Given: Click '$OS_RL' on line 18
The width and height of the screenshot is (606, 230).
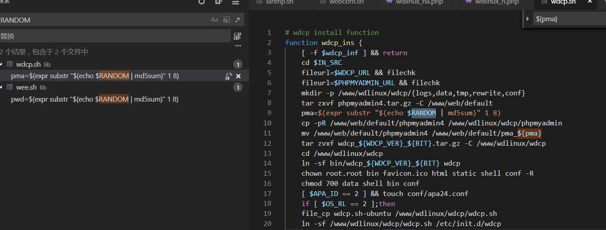Looking at the screenshot, I should point(334,204).
